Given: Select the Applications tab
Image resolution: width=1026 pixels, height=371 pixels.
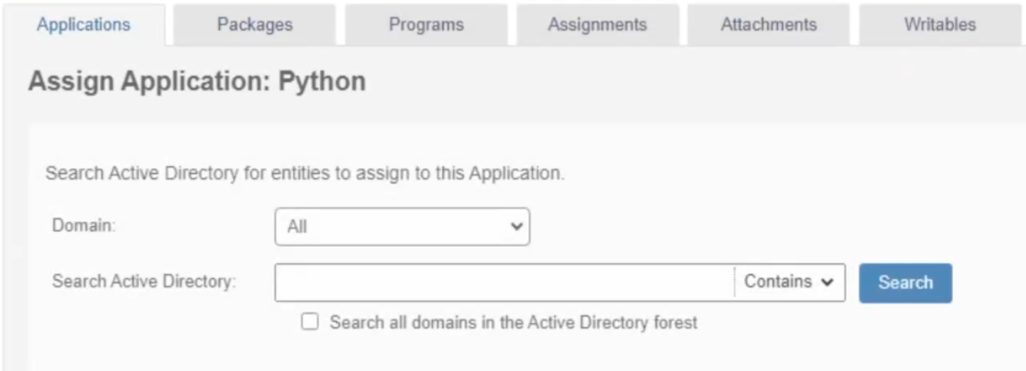Looking at the screenshot, I should tap(83, 24).
